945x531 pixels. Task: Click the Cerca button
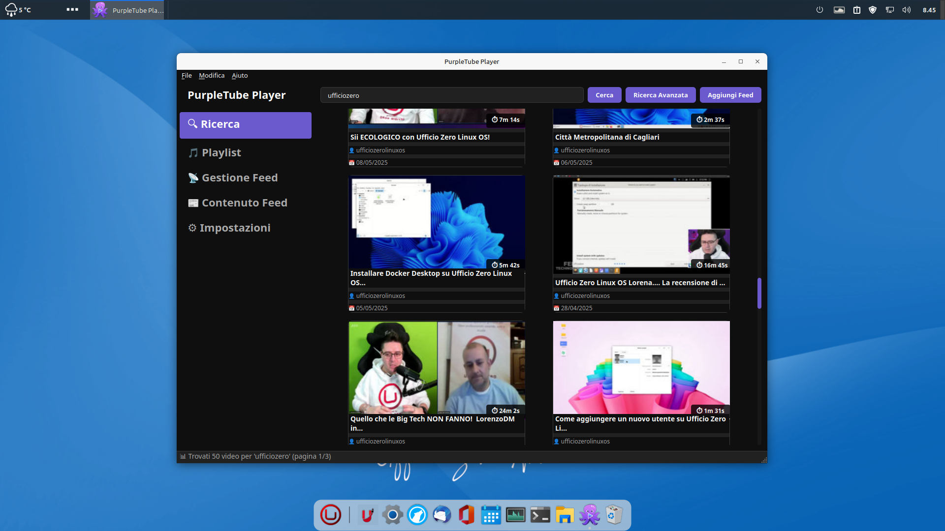[x=604, y=95]
